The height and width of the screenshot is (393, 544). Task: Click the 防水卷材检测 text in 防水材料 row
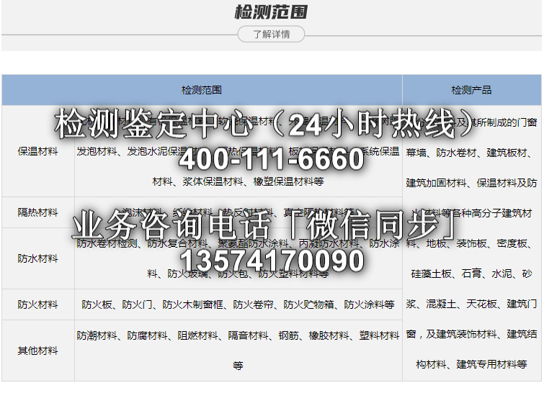click(107, 243)
